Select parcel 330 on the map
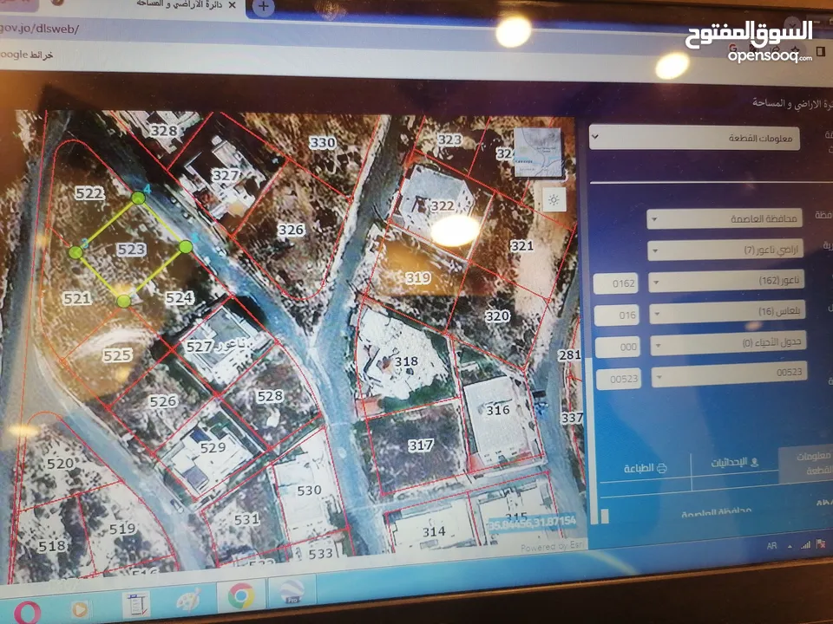 [x=323, y=142]
